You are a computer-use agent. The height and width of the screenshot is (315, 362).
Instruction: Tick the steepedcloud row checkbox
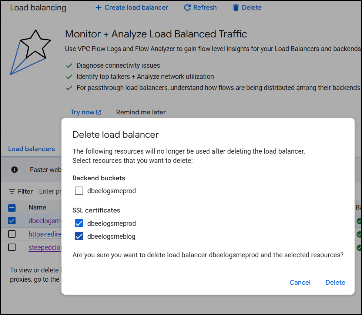pos(12,247)
